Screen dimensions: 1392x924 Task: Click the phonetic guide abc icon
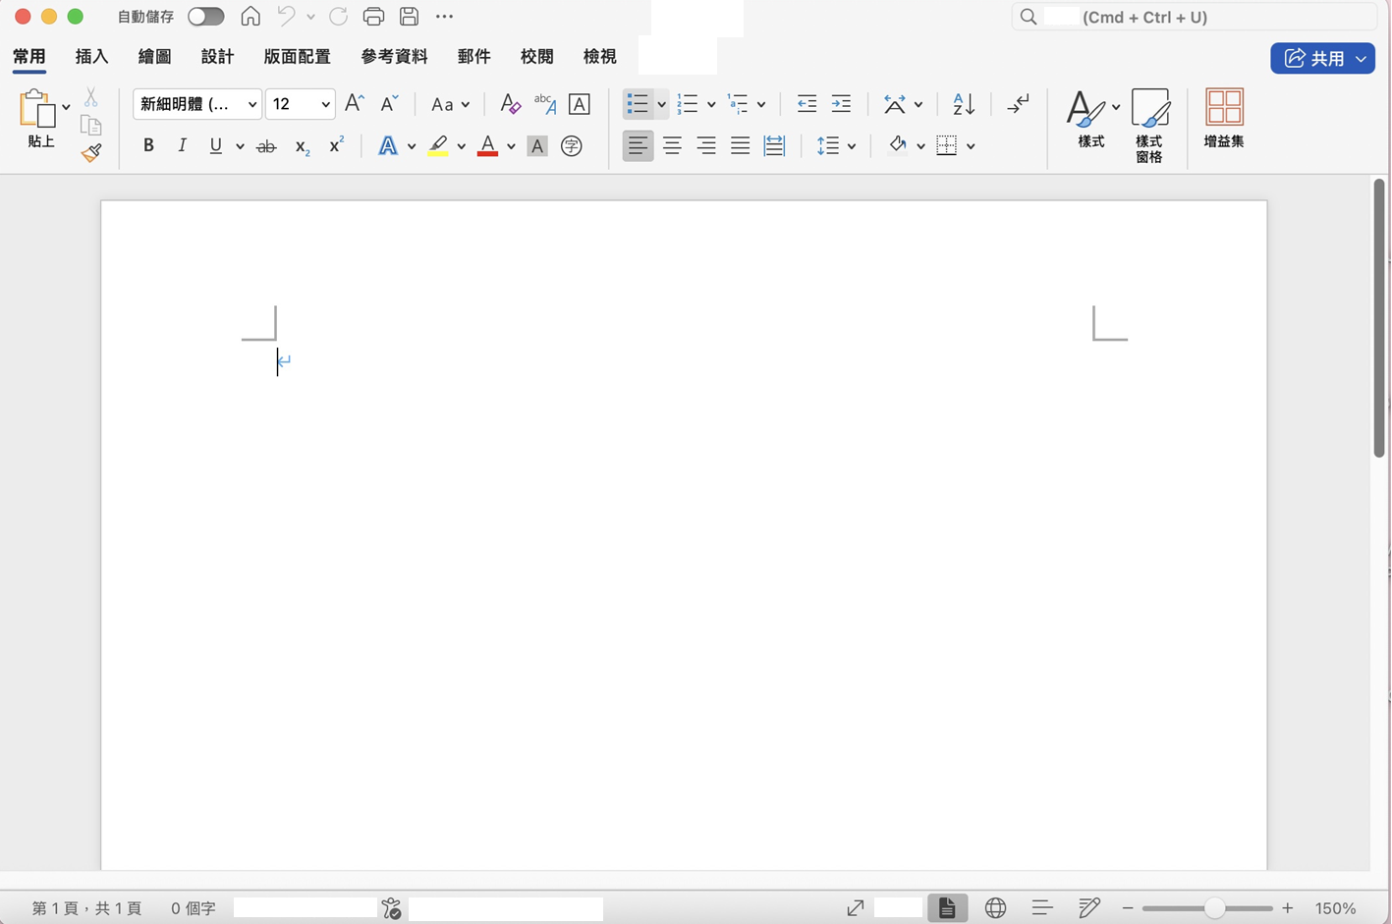(x=544, y=103)
